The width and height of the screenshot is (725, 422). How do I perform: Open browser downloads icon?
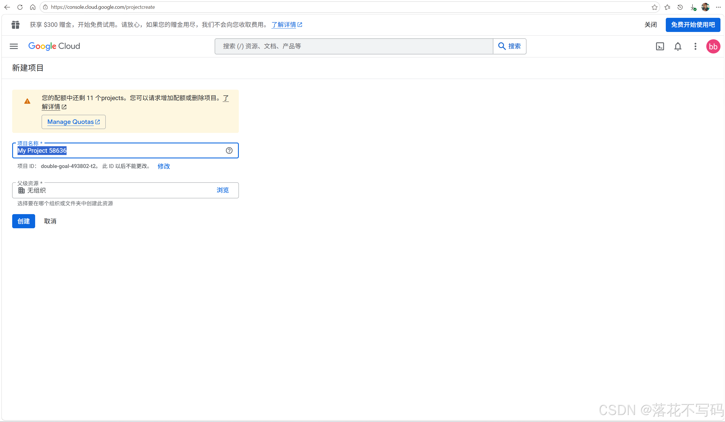pyautogui.click(x=693, y=7)
